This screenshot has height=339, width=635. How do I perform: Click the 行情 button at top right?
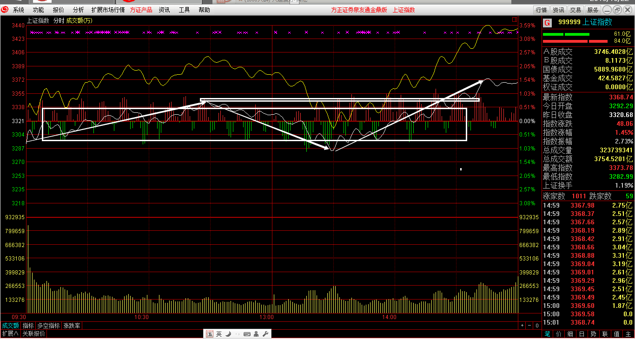coord(541,10)
